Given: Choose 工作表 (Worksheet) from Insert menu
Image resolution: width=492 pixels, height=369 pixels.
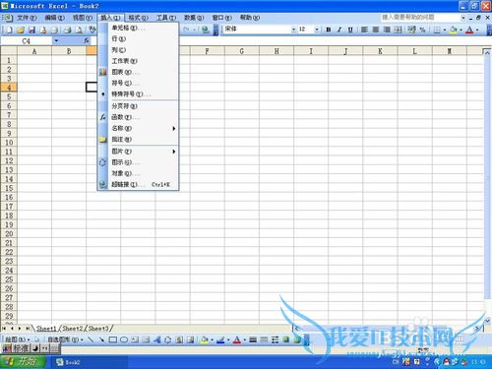Looking at the screenshot, I should point(138,61).
